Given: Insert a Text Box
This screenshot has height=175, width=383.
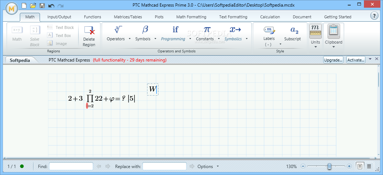Looking at the screenshot, I should tap(59, 36).
